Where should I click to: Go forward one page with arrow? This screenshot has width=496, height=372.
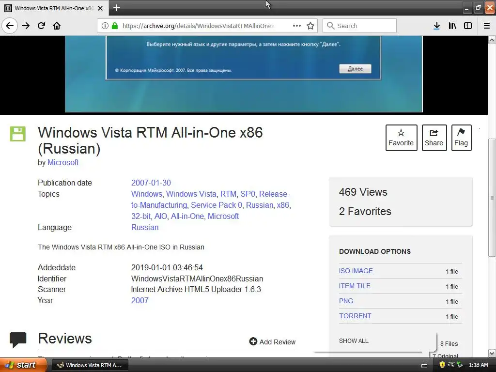(26, 26)
